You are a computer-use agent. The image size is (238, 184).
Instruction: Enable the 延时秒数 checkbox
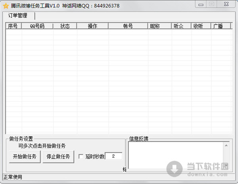81,156
